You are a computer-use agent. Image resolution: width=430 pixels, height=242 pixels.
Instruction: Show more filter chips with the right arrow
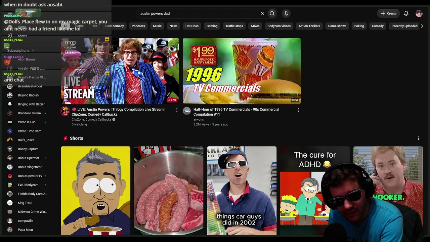click(x=422, y=26)
